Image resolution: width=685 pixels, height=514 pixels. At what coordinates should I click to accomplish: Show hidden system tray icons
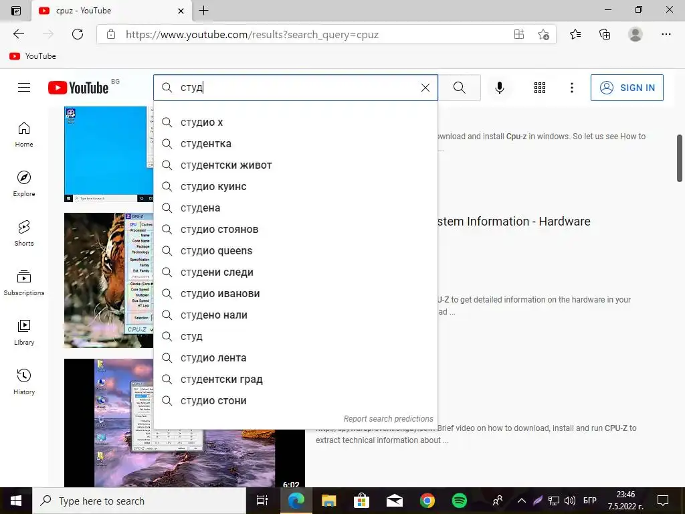(x=522, y=501)
